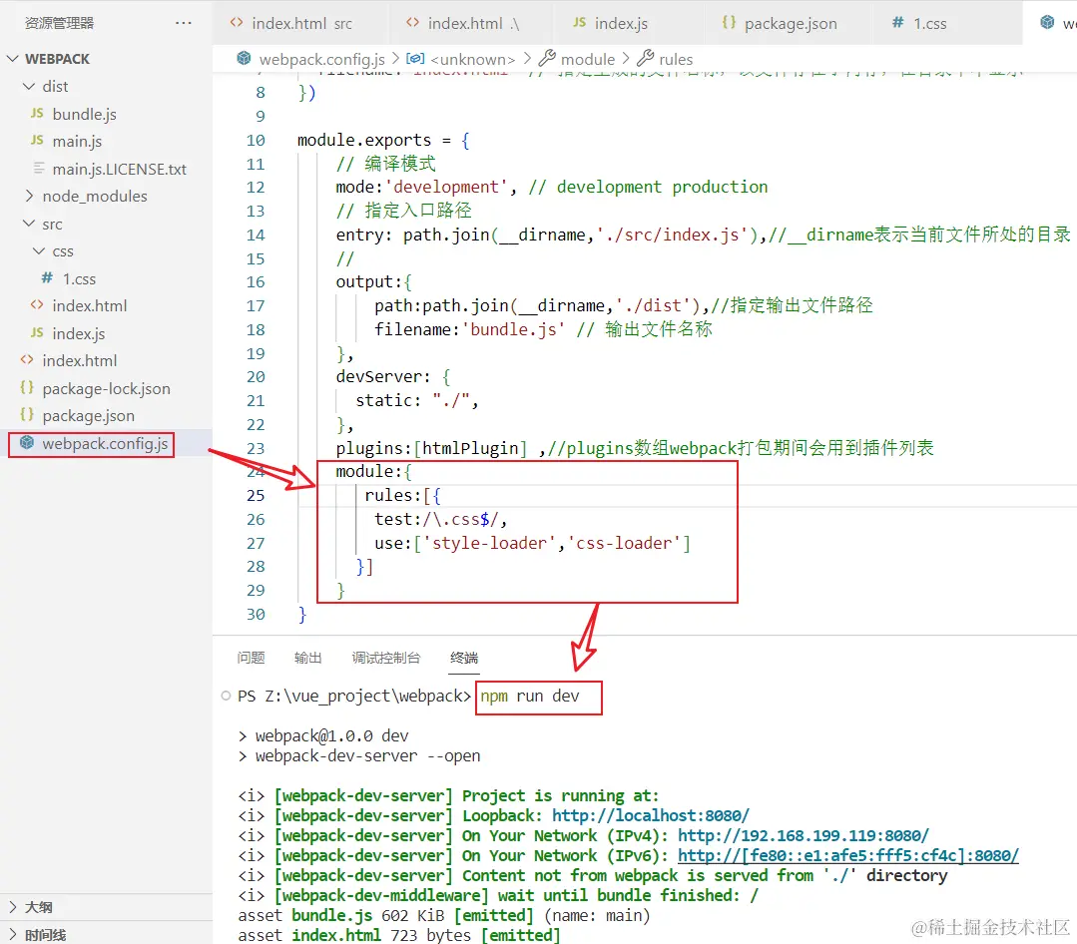
Task: Click 'style-loader' string on line 27
Action: click(x=490, y=543)
